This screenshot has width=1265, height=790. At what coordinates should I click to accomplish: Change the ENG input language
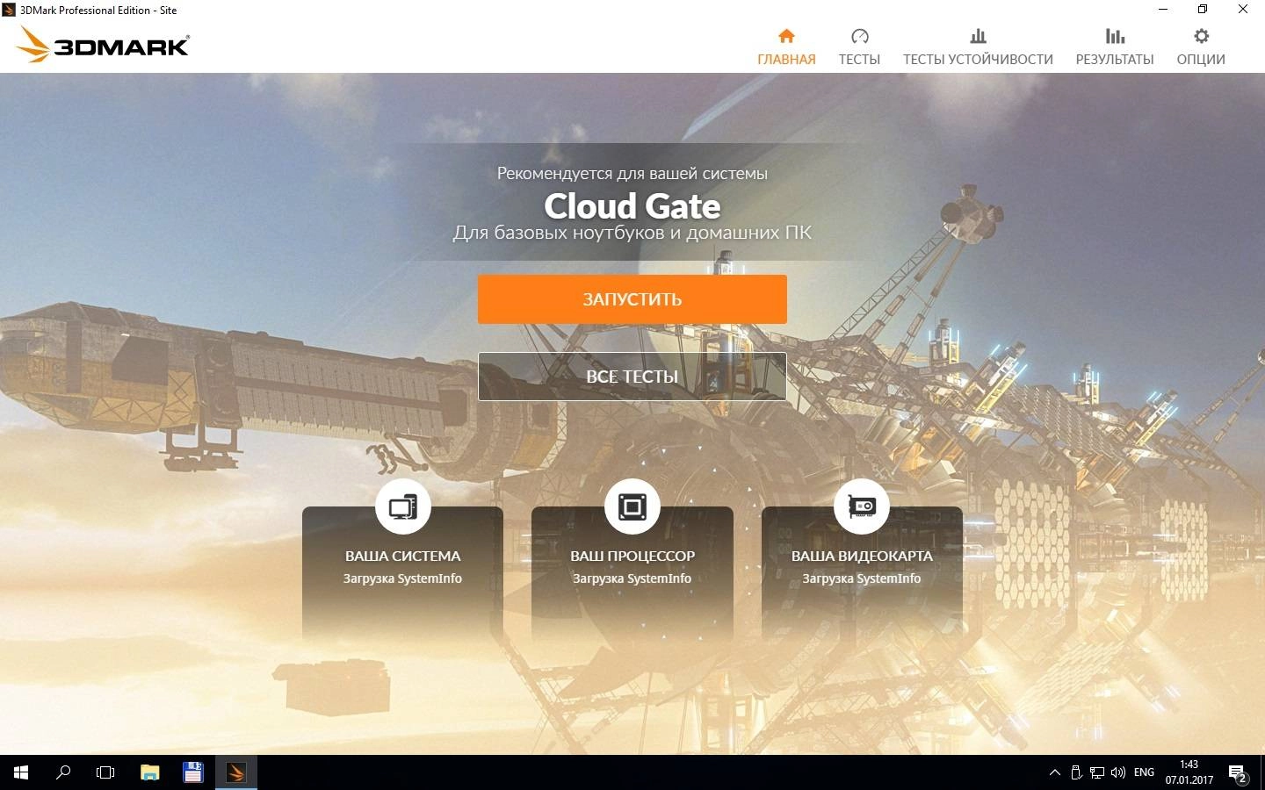[x=1145, y=772]
